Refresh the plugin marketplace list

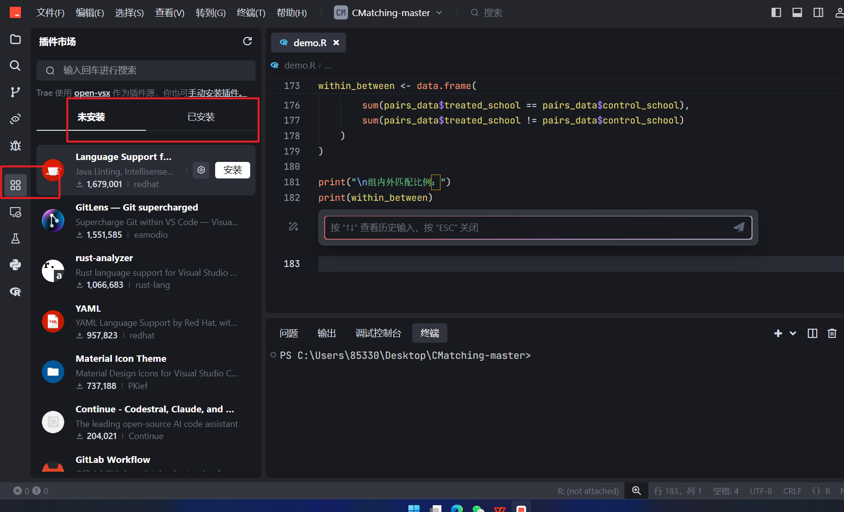[247, 41]
